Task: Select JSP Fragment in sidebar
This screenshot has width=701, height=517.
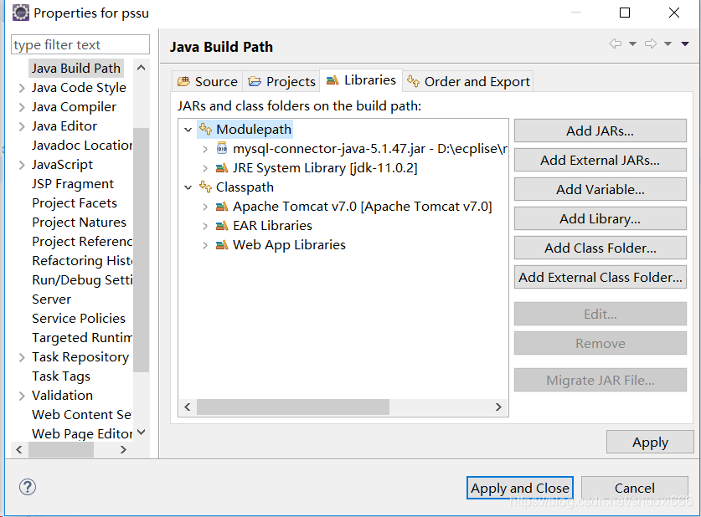Action: tap(72, 184)
